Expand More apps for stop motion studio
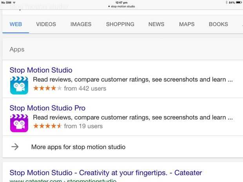 click(x=78, y=147)
